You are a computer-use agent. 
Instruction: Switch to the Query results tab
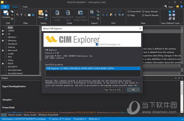30,115
